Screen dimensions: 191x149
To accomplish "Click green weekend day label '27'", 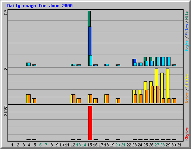I will (157, 145).
